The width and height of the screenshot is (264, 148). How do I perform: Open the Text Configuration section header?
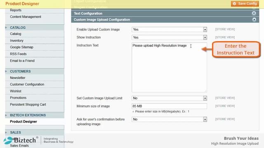(165, 14)
